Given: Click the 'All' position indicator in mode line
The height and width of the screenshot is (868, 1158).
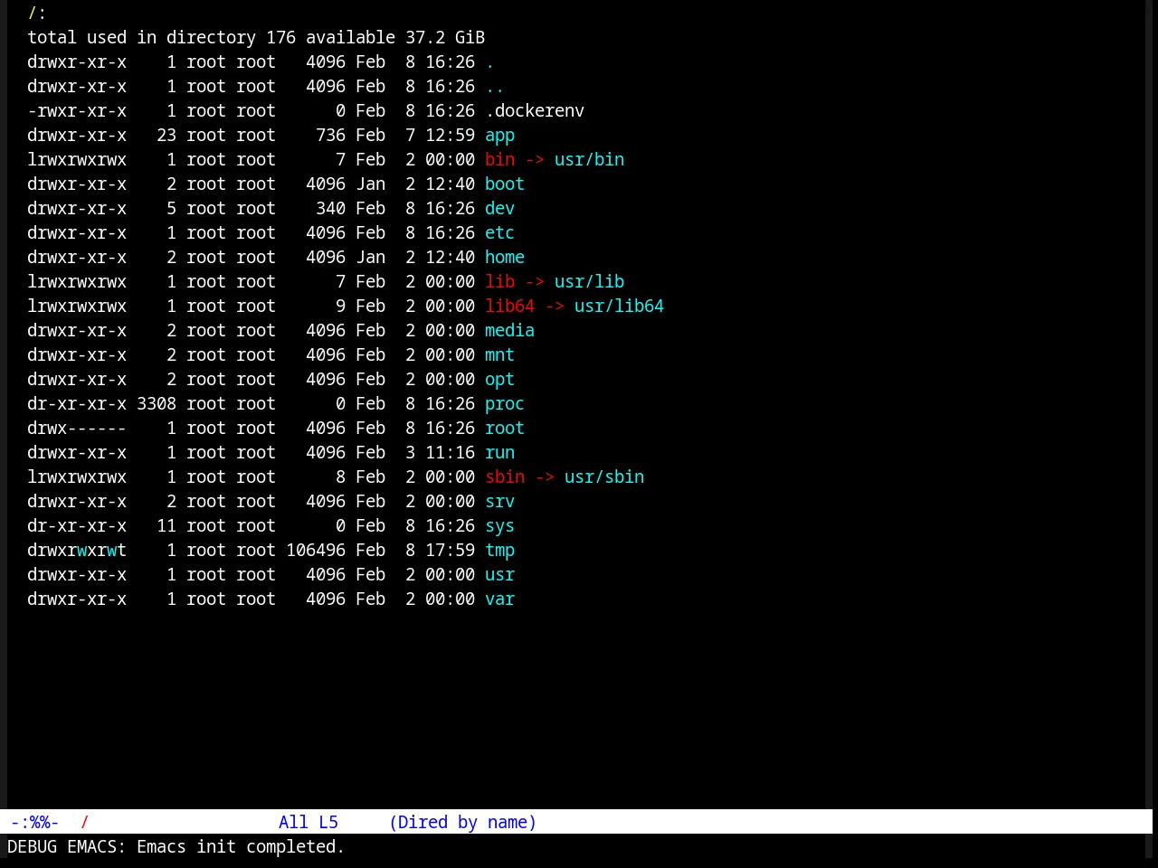Looking at the screenshot, I should pyautogui.click(x=293, y=822).
